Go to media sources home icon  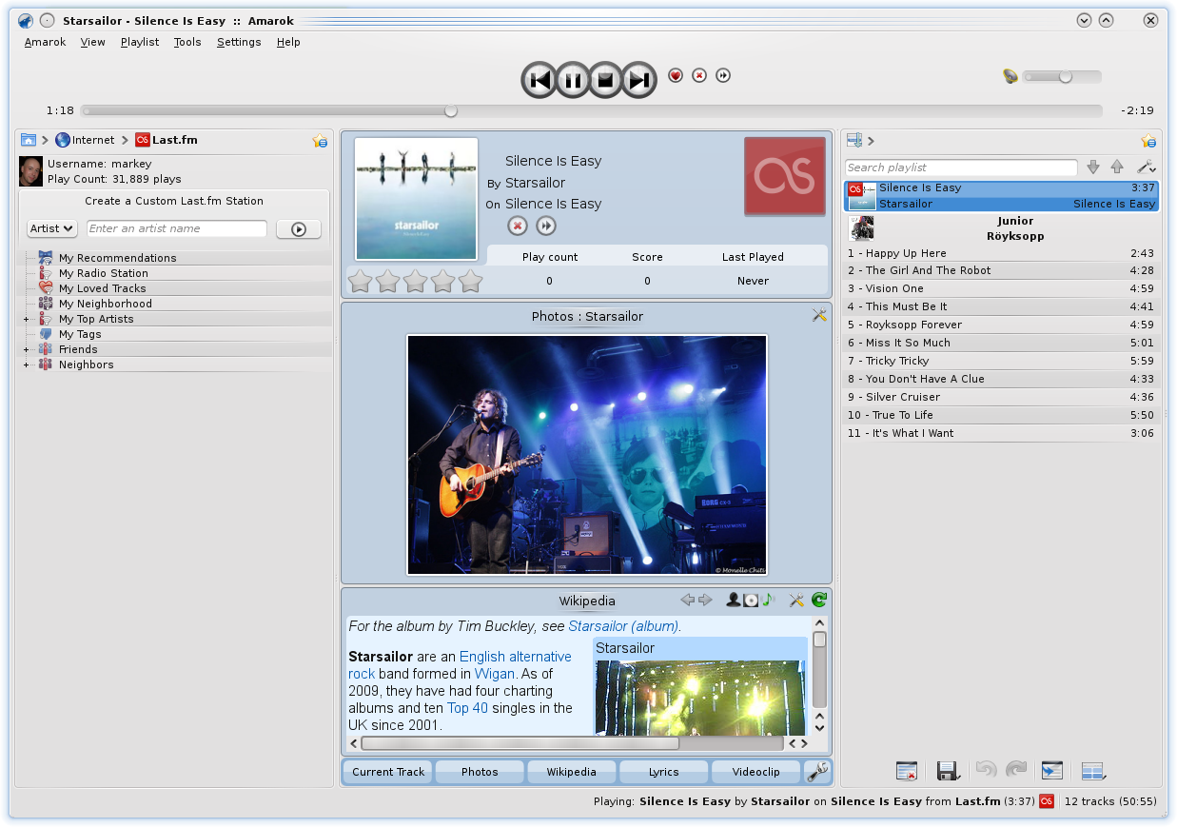[29, 140]
